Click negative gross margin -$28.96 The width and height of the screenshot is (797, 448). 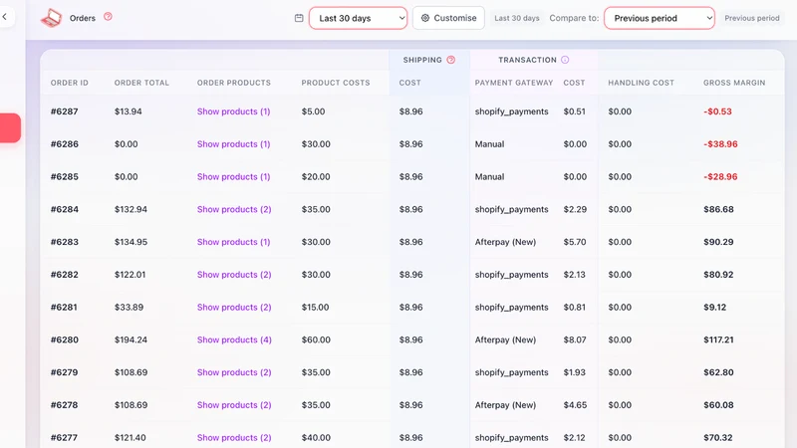(720, 177)
